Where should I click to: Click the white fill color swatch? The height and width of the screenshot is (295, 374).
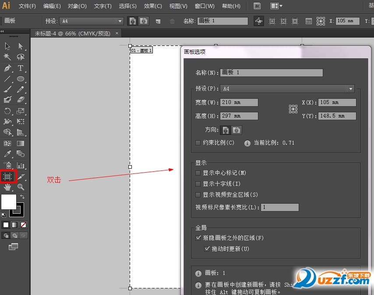click(x=8, y=201)
